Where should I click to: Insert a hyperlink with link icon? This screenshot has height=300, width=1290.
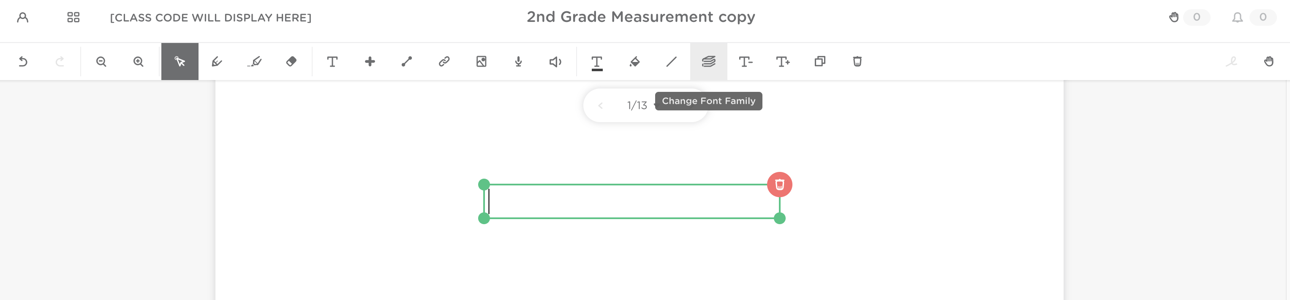[444, 62]
